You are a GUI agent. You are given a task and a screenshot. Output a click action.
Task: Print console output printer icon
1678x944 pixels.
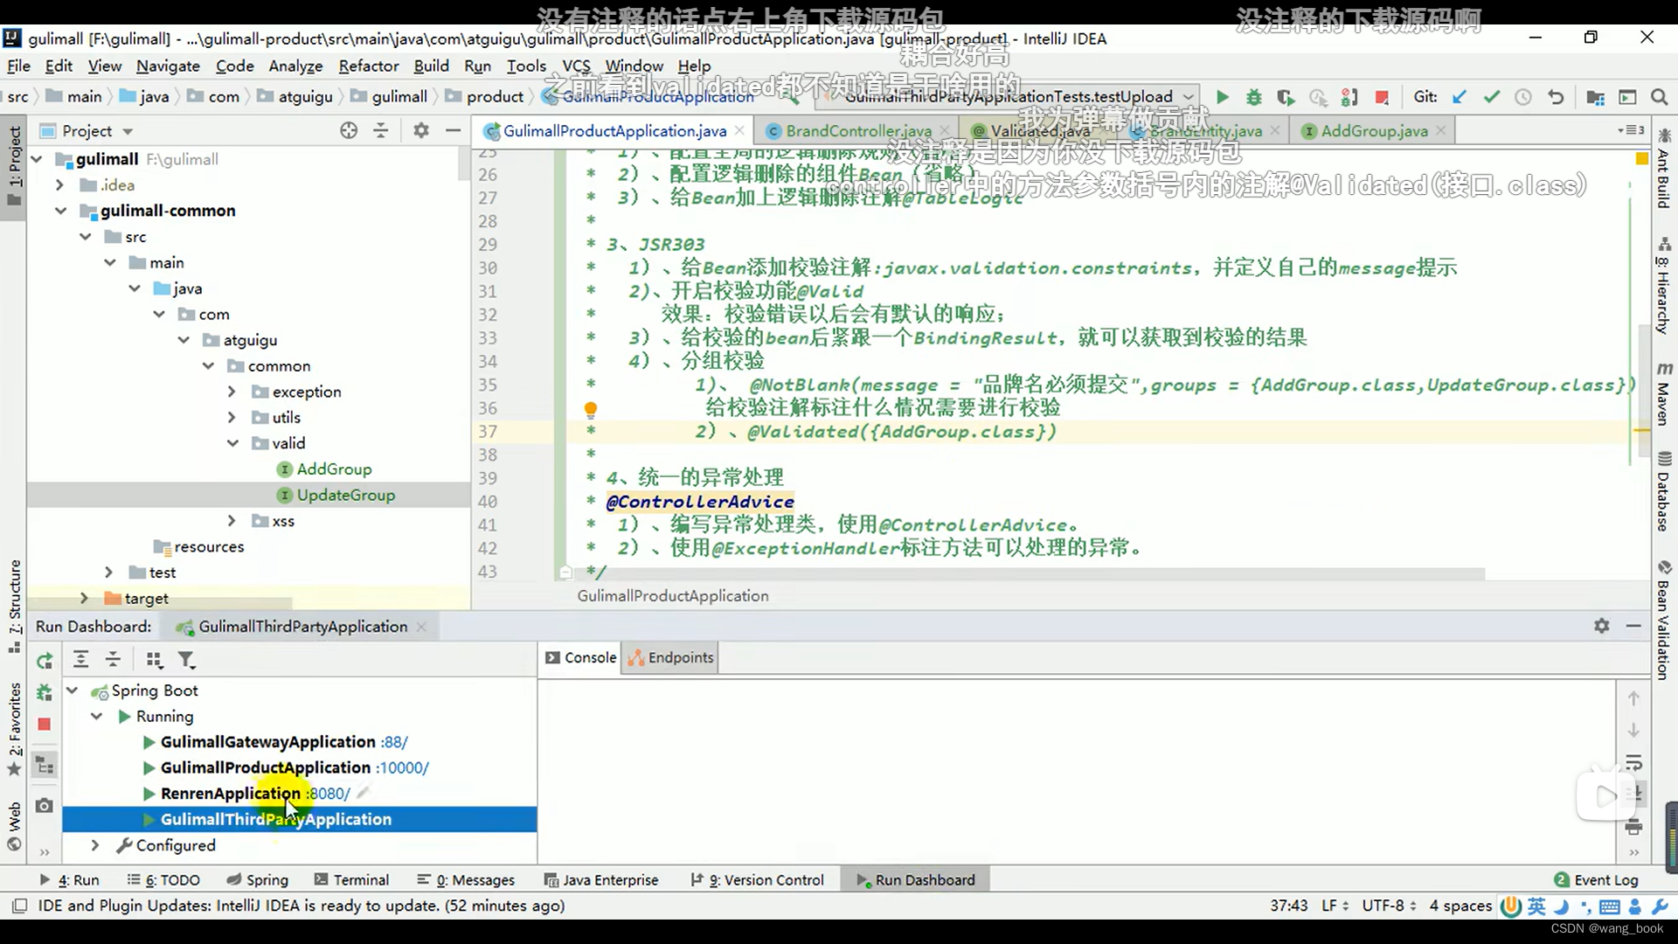(x=1633, y=827)
